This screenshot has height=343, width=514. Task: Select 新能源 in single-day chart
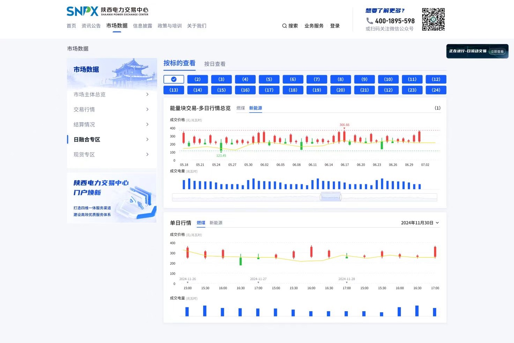pos(216,223)
